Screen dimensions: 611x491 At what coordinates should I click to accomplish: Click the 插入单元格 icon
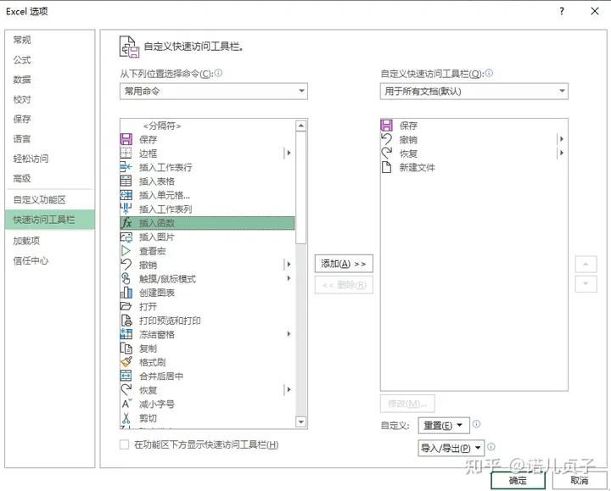(x=126, y=195)
